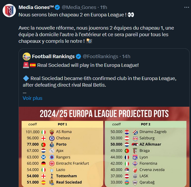The height and width of the screenshot is (187, 191).
Task: Click the AS Roma club crest
Action: (x=52, y=132)
